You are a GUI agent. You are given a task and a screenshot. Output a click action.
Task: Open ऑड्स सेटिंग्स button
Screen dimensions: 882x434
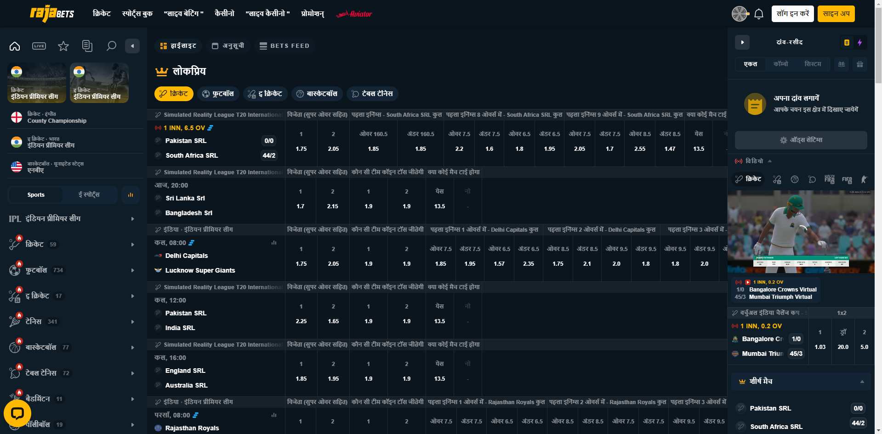coord(801,140)
